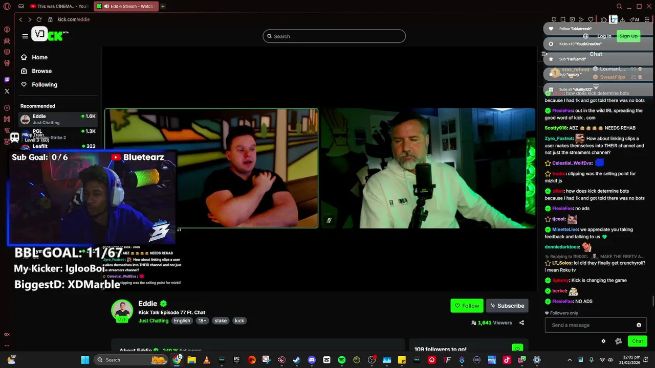This screenshot has width=655, height=368.
Task: Share the stream via share icon
Action: point(521,323)
